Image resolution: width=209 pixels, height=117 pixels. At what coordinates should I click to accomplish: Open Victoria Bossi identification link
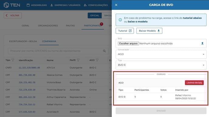point(27,82)
